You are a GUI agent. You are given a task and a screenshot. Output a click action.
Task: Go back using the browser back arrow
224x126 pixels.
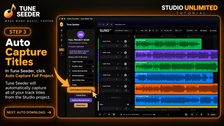tap(100, 24)
